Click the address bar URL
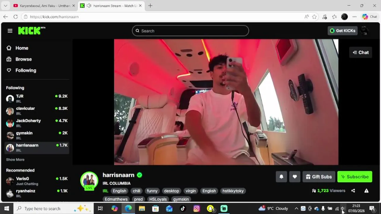 tap(54, 17)
